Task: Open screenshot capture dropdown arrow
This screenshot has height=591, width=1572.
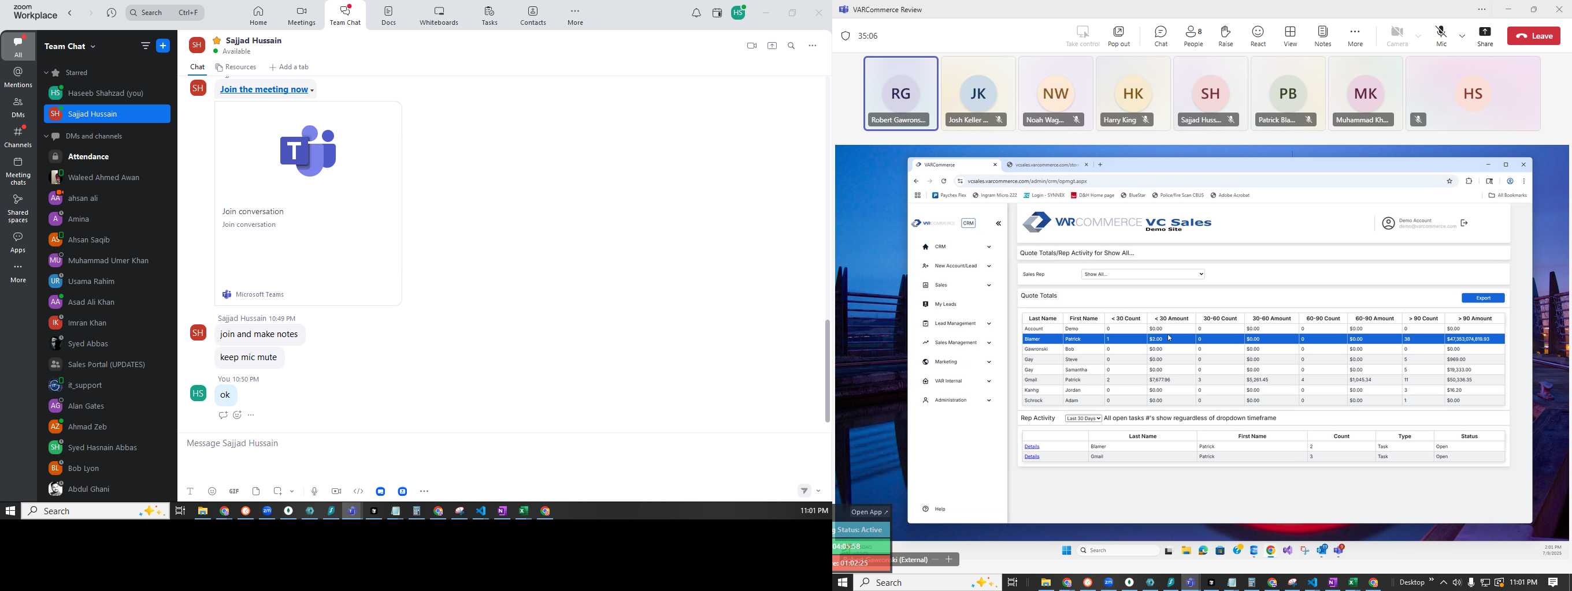Action: pos(292,491)
